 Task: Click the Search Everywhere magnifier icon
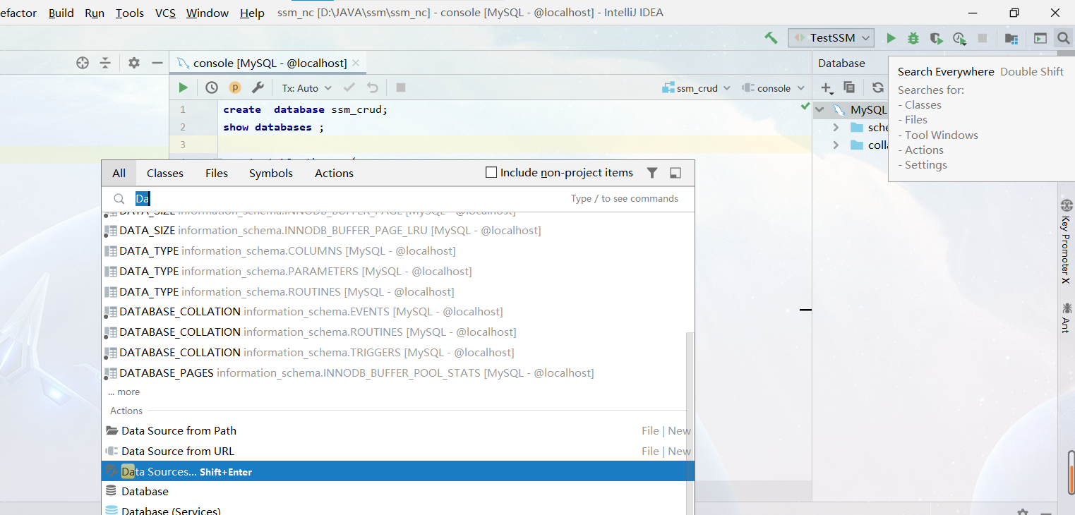(x=1063, y=38)
